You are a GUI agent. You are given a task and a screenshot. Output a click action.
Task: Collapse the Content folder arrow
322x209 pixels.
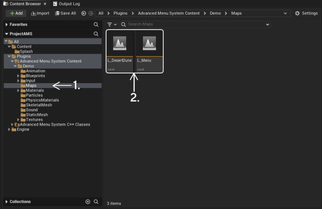[x=9, y=47]
